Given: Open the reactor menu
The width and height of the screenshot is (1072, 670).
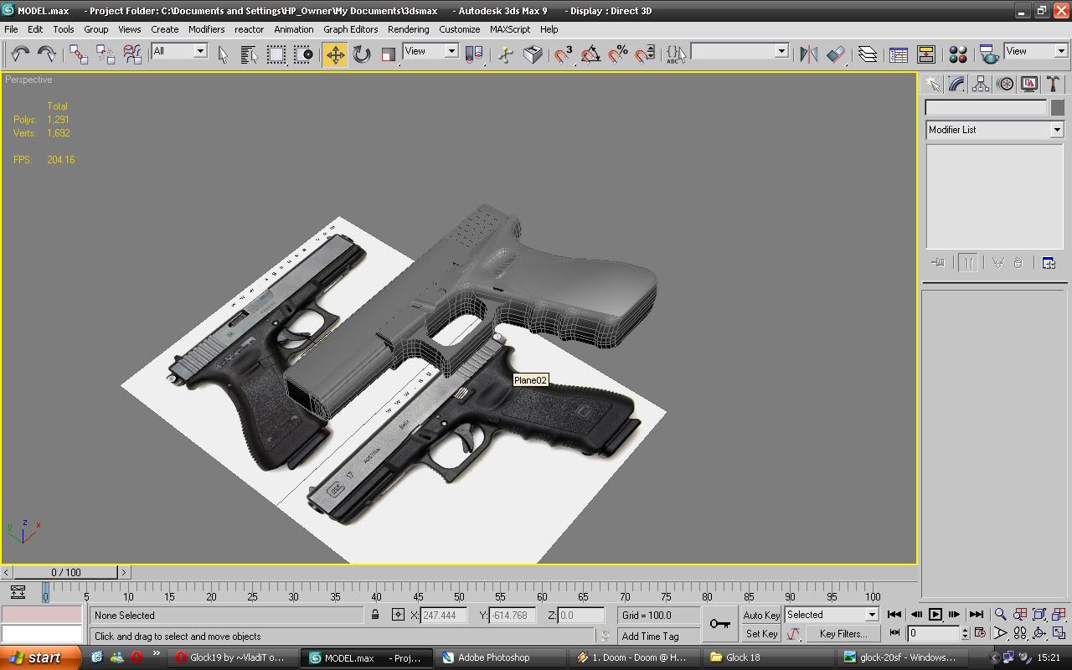Looking at the screenshot, I should (x=250, y=29).
